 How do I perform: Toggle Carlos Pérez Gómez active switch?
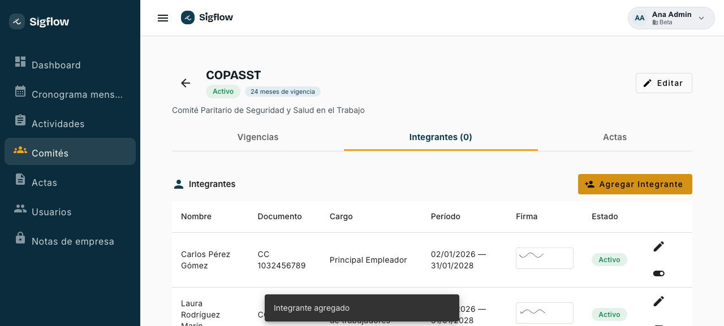[658, 273]
